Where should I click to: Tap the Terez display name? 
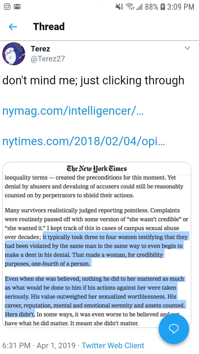click(x=40, y=49)
